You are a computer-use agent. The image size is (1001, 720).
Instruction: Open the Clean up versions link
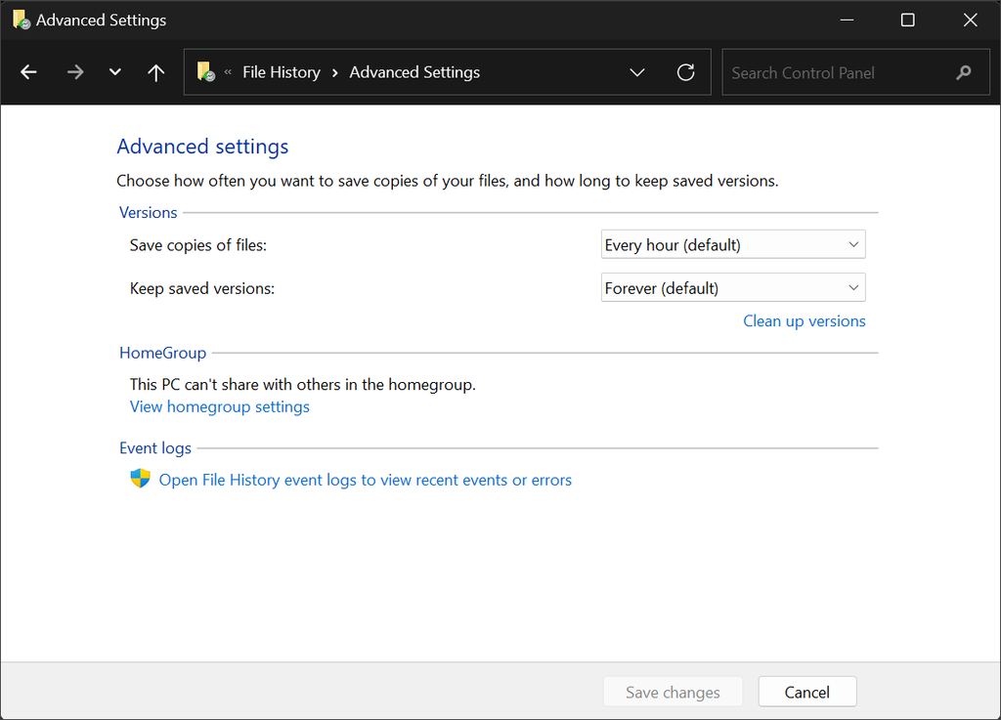point(804,320)
